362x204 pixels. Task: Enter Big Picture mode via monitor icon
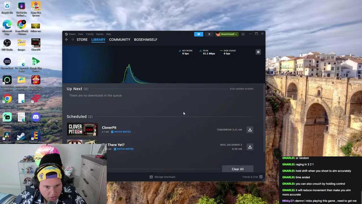(x=243, y=34)
